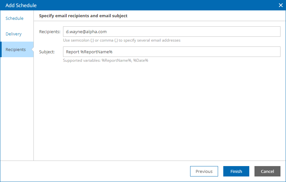Go back with the Previous button
286x182 pixels.
pos(204,171)
